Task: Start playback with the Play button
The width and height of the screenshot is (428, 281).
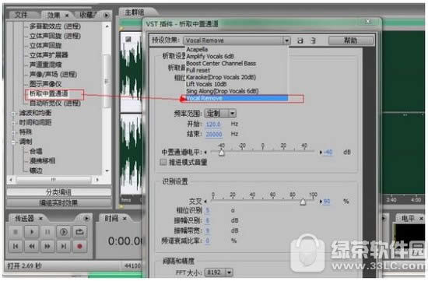Action: pos(32,232)
